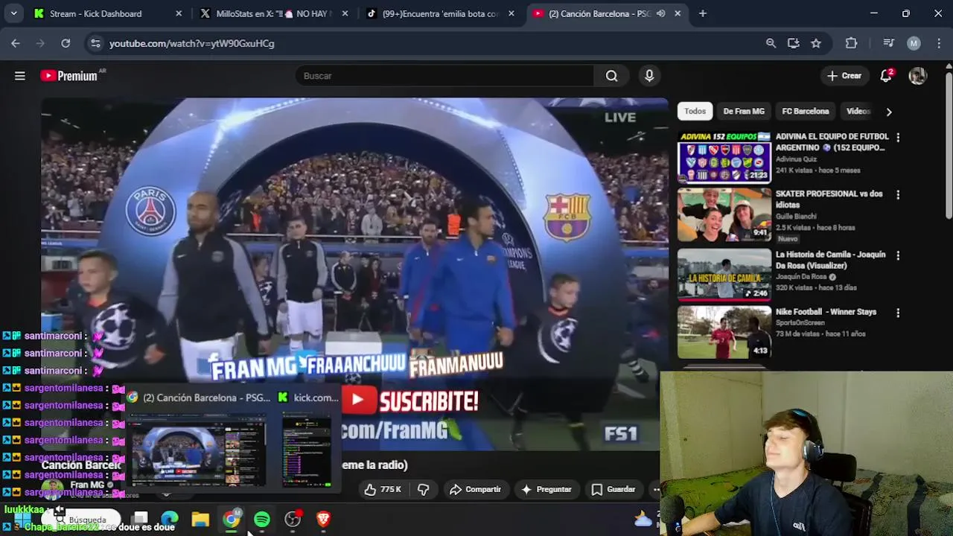Open SKATER PROFESIONAL vs dos idiotas thumbnail
The height and width of the screenshot is (536, 953).
(724, 215)
